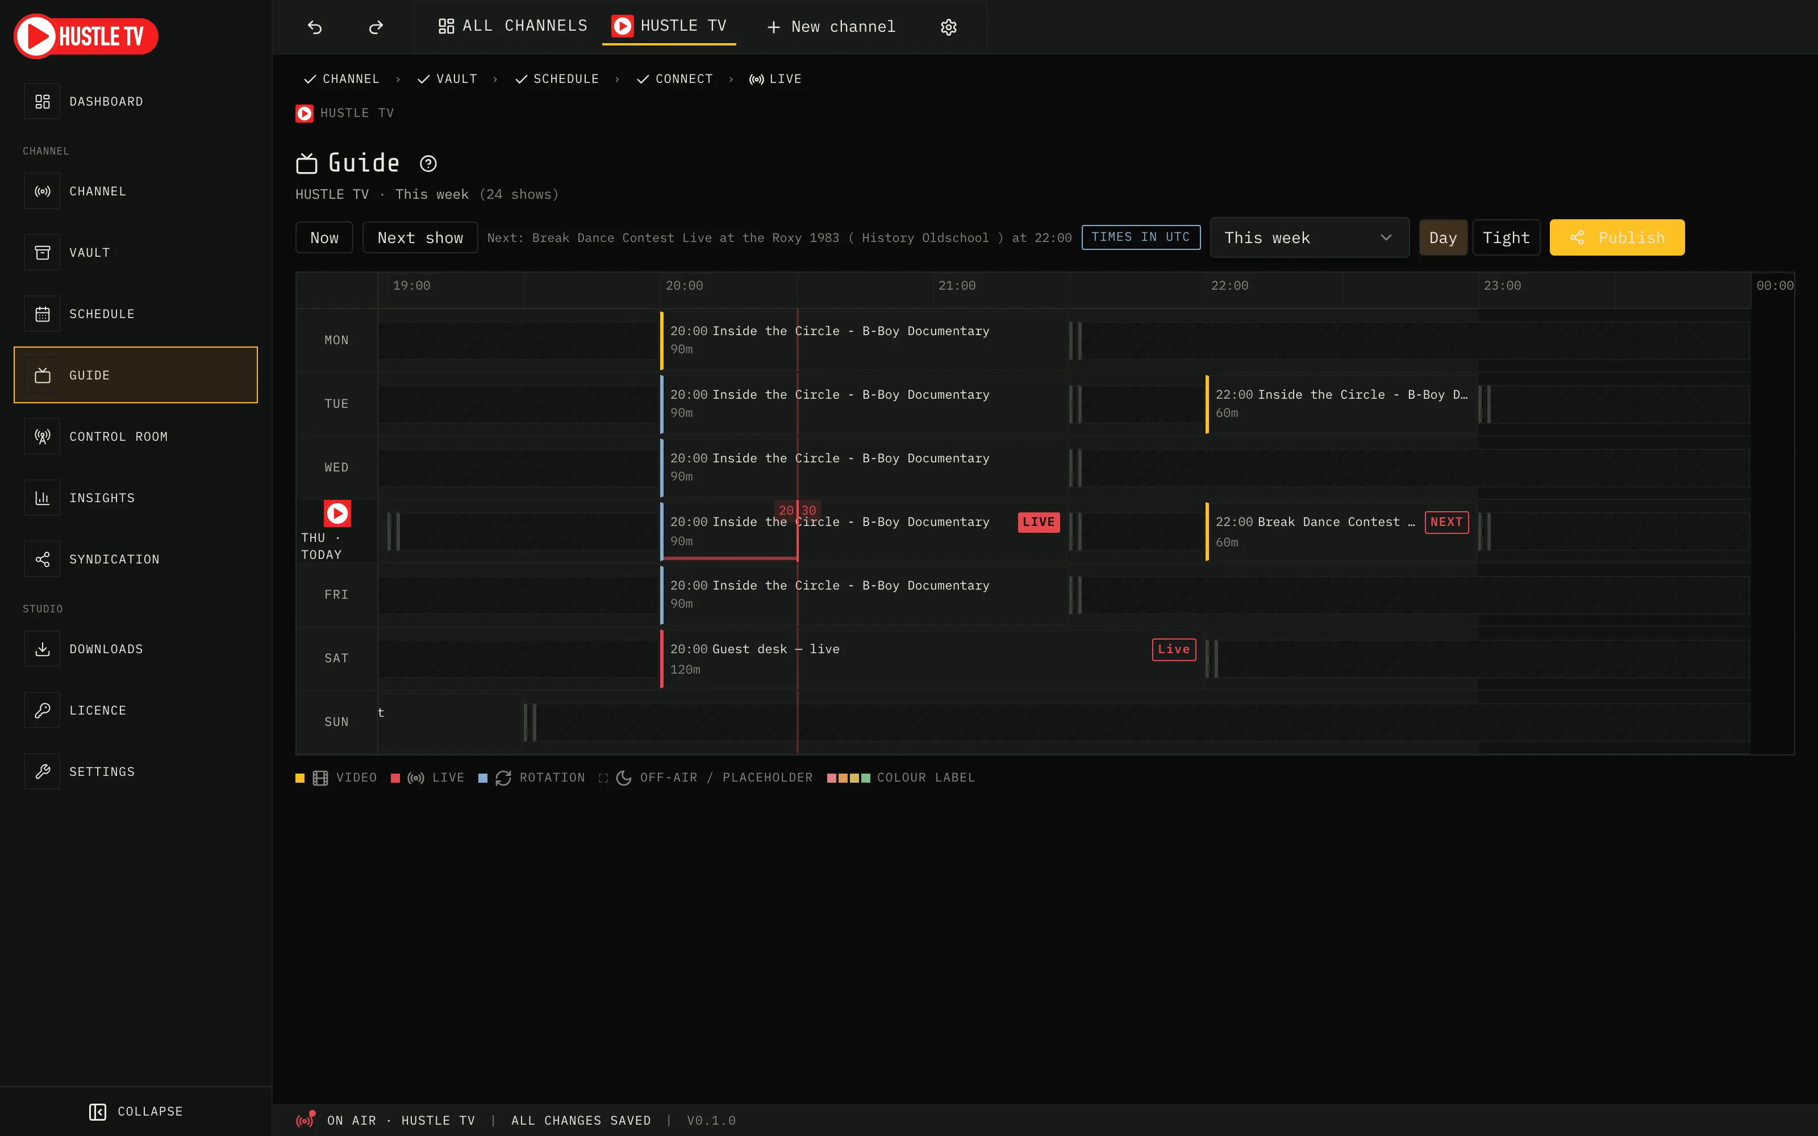1818x1136 pixels.
Task: Open Insights in the sidebar
Action: [x=135, y=498]
